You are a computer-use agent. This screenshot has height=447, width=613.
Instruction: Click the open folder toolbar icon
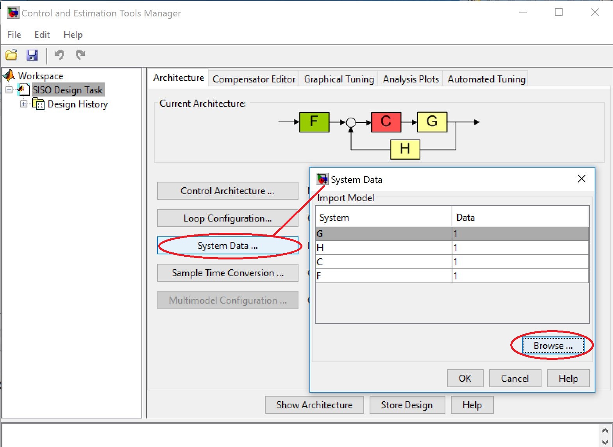click(12, 55)
